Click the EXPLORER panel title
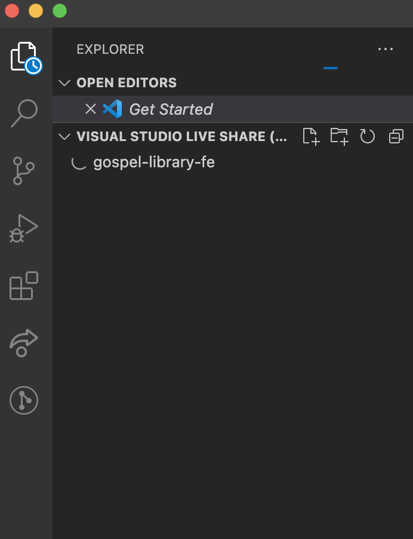This screenshot has width=413, height=539. [x=110, y=50]
